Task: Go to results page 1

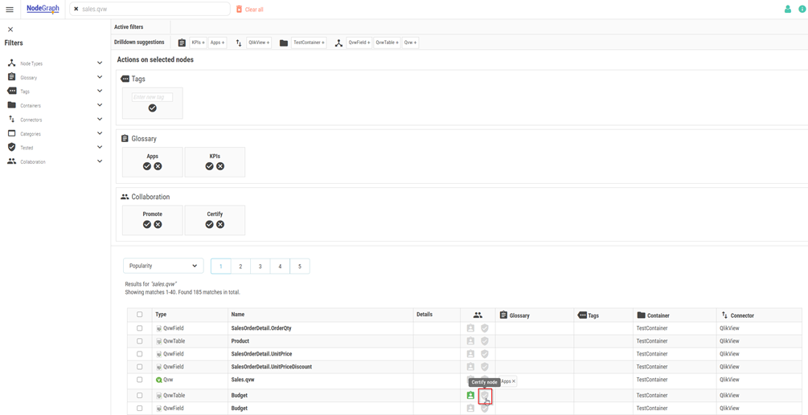Action: [220, 266]
